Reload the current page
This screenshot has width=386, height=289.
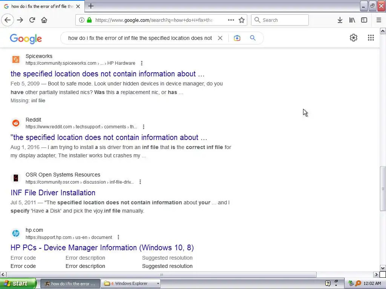pyautogui.click(x=32, y=20)
